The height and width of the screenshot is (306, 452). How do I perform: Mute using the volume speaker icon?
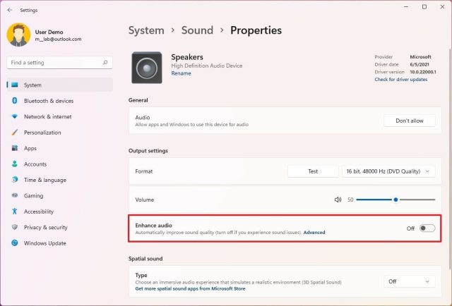point(338,200)
